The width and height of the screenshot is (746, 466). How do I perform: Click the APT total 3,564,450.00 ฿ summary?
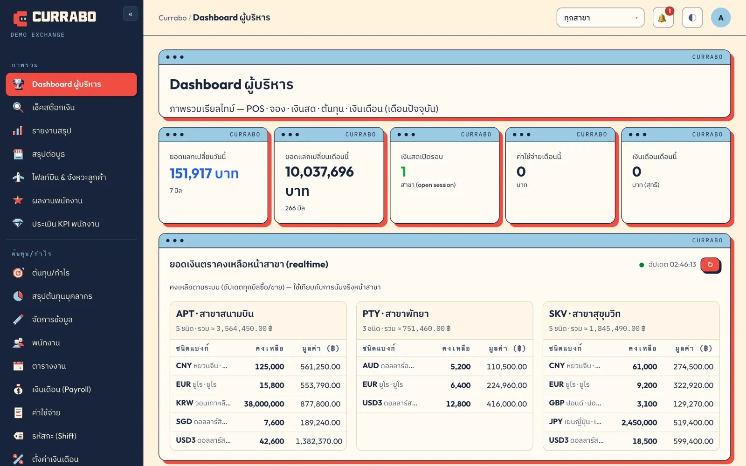[224, 329]
